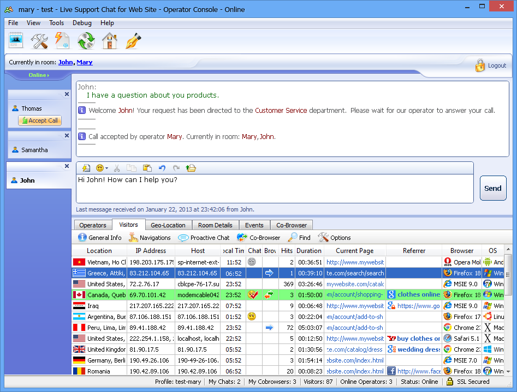Screen dimensions: 517x392
Task: Click the blue arrow icon in Peru row
Action: 269,328
